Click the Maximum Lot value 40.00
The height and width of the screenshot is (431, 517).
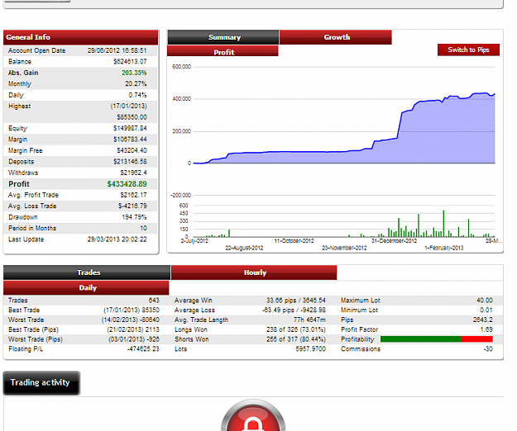coord(485,301)
